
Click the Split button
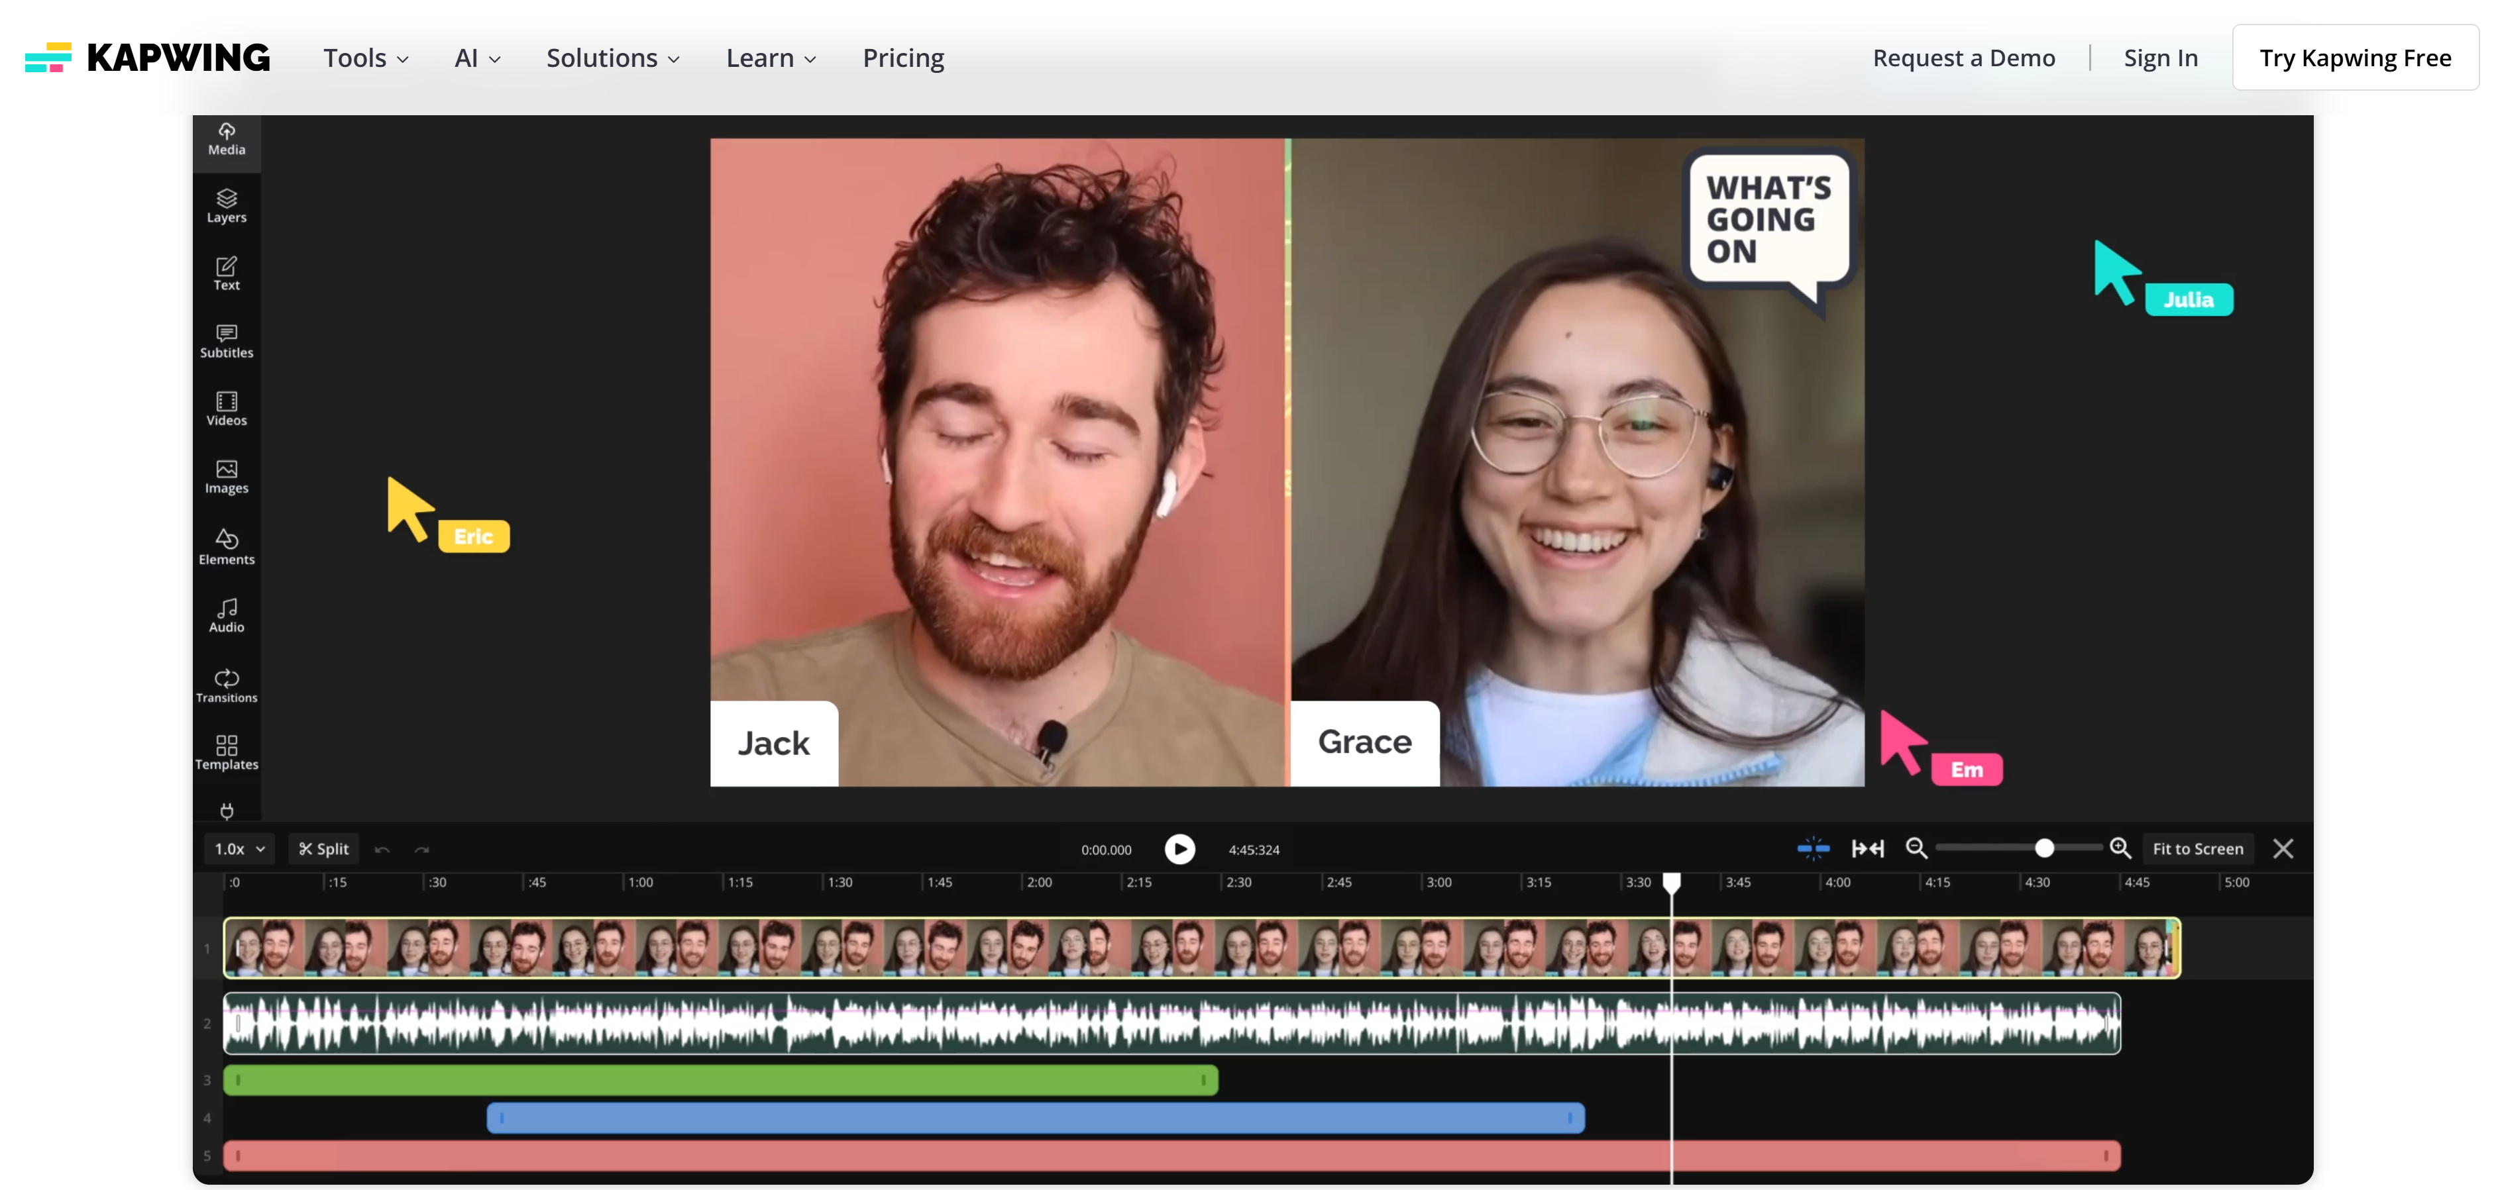coord(324,849)
